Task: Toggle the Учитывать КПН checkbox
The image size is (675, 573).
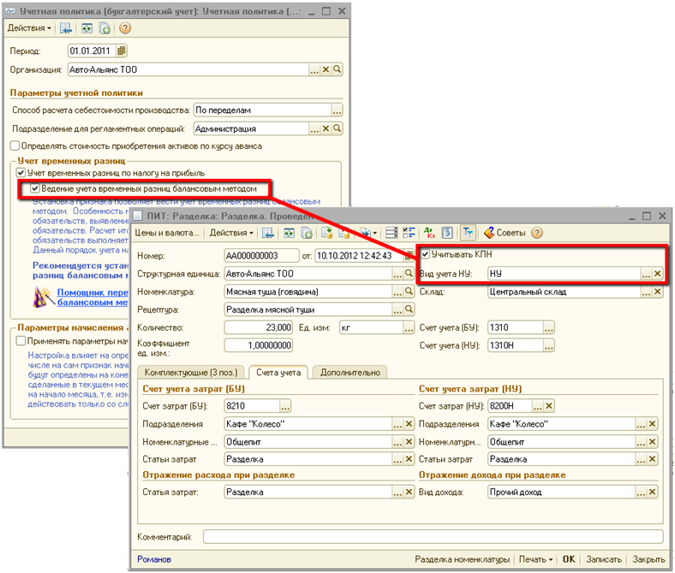Action: pyautogui.click(x=426, y=254)
